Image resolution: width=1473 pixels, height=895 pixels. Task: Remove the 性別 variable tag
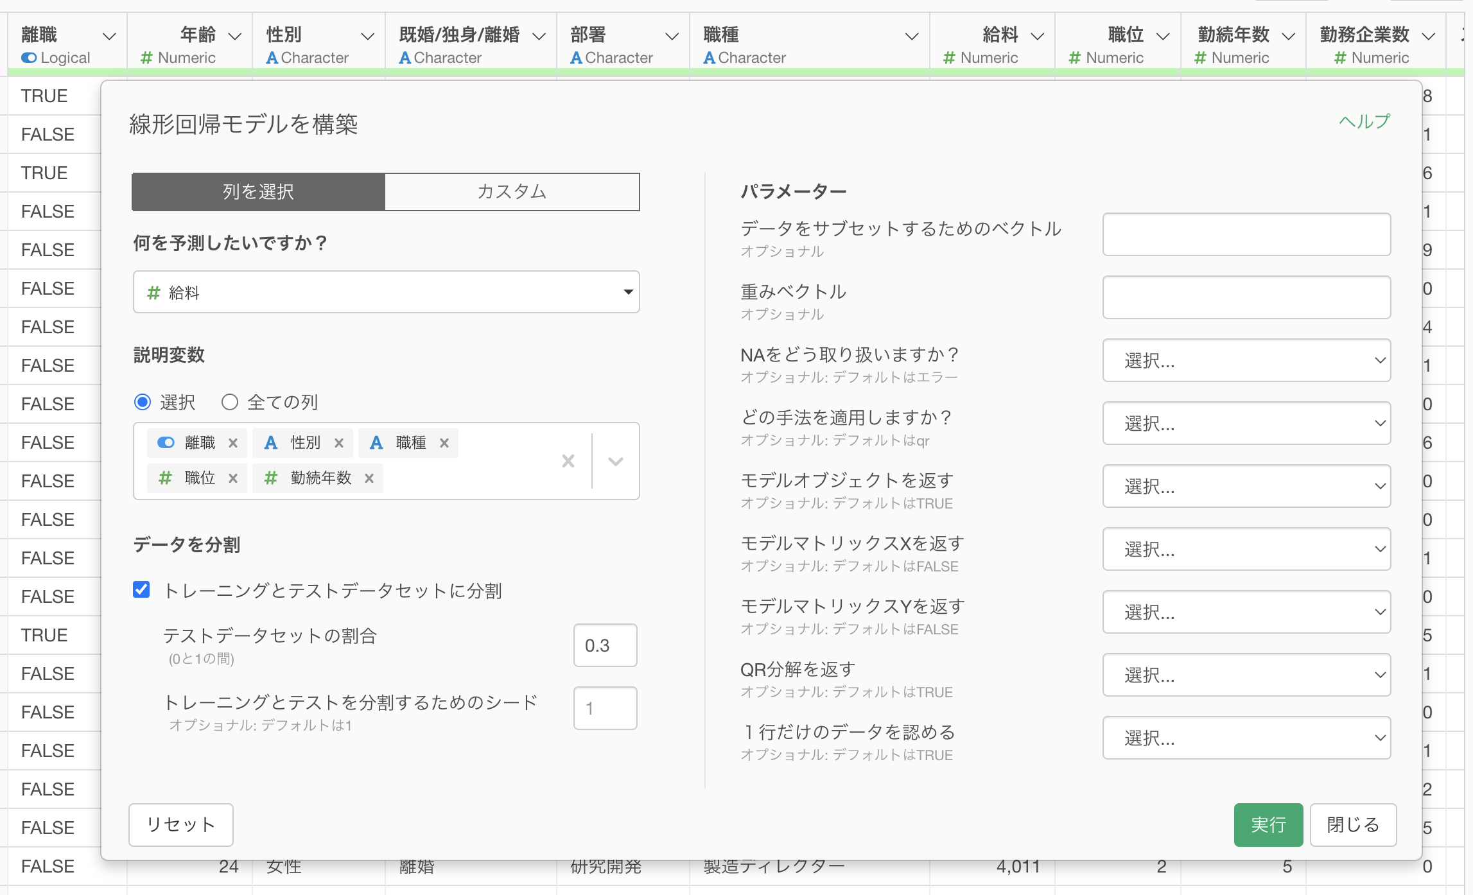pyautogui.click(x=339, y=443)
